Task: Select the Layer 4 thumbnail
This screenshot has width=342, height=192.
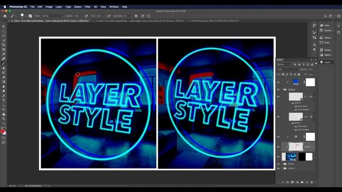Action: tap(296, 147)
